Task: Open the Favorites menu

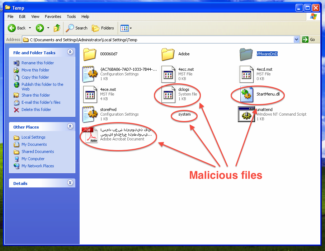Action: 53,17
